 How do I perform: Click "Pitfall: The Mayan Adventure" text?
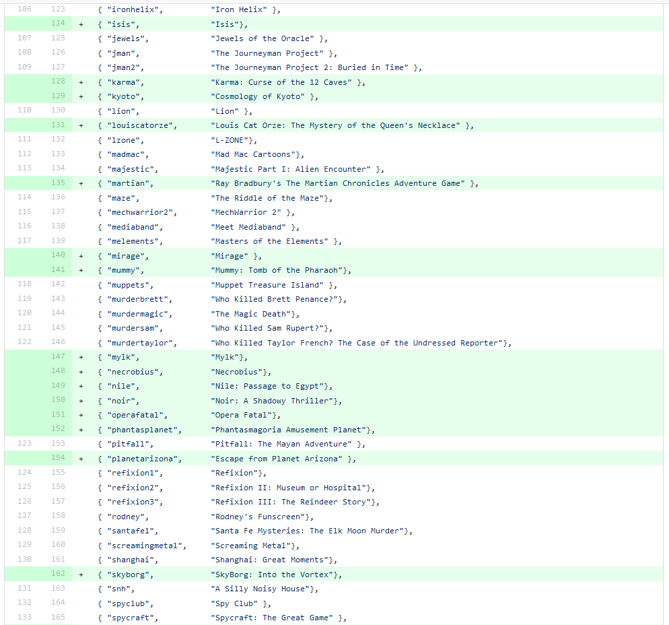click(281, 445)
